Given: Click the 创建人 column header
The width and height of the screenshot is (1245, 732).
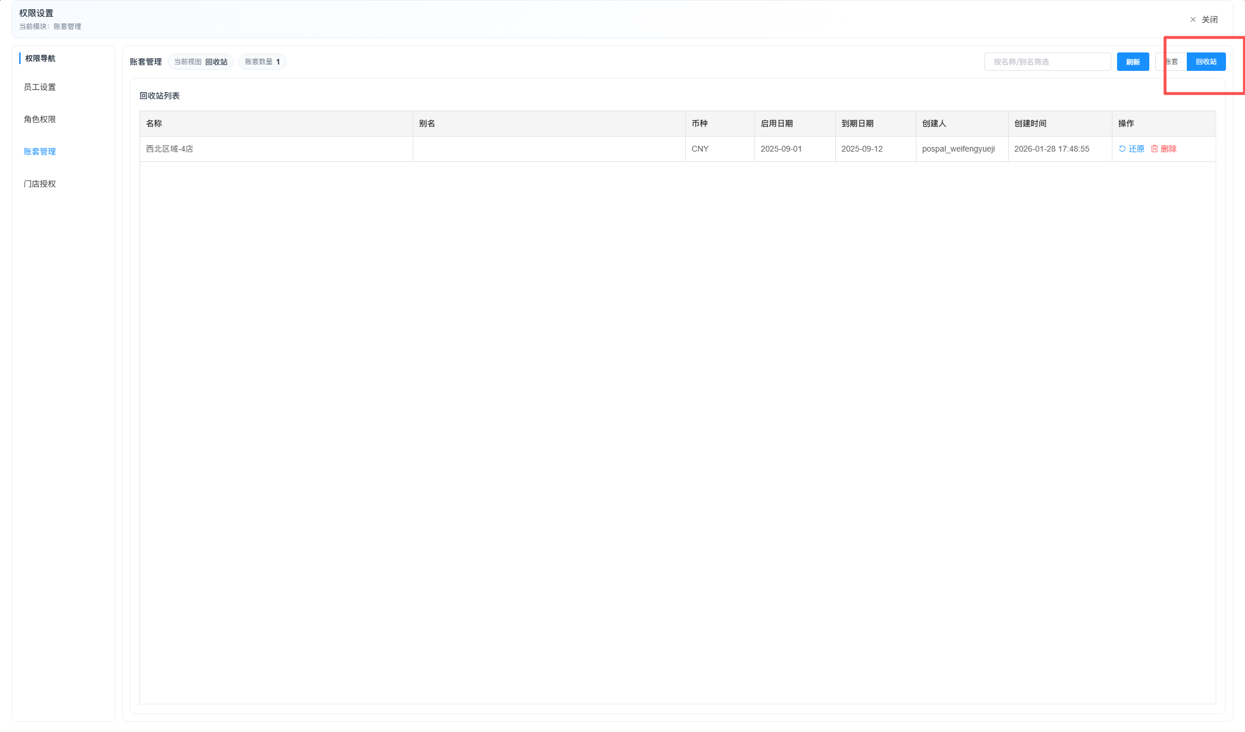Looking at the screenshot, I should (962, 123).
